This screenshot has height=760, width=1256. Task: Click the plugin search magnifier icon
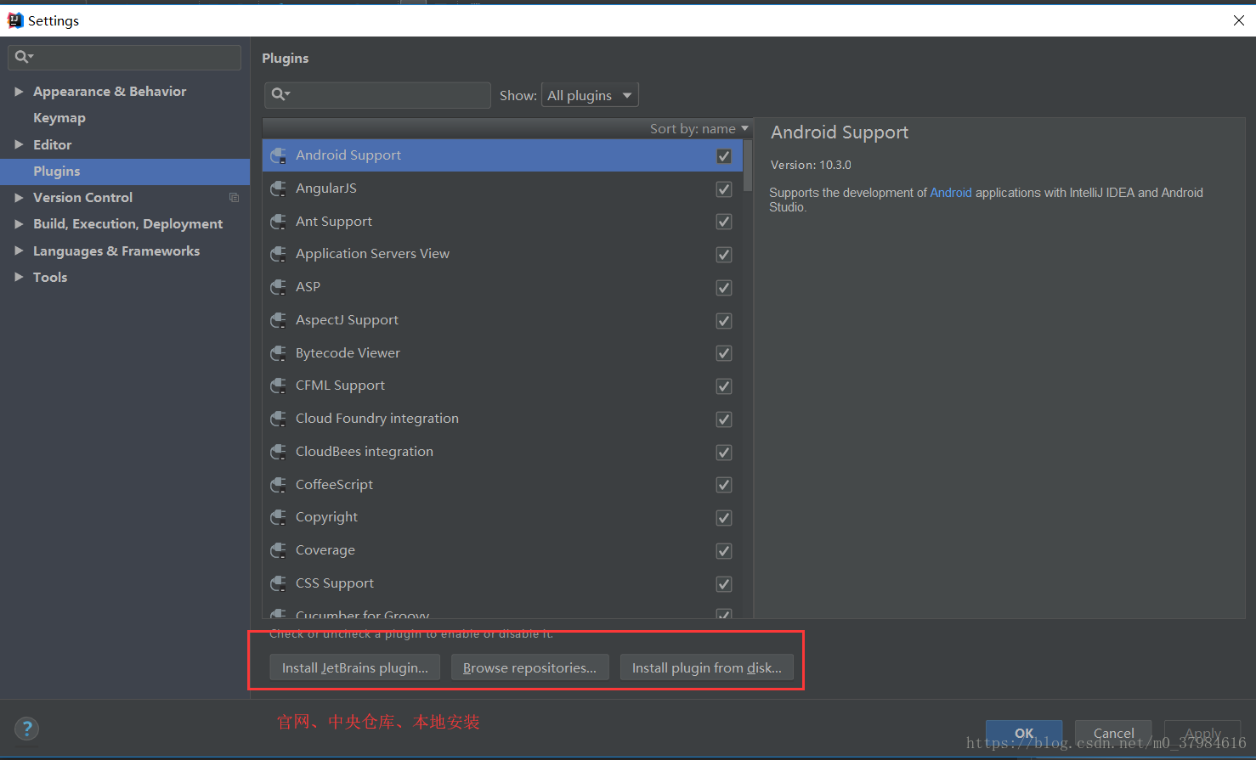click(x=280, y=94)
